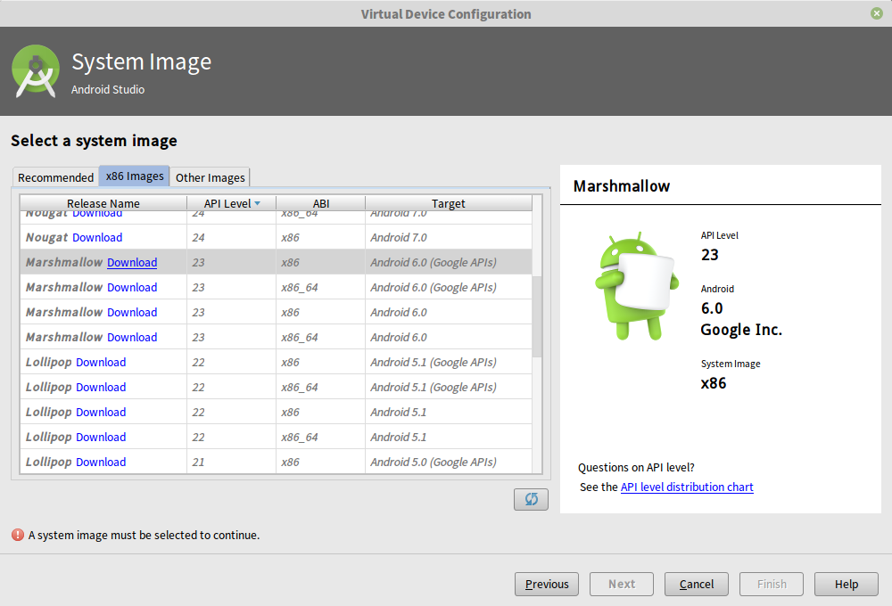The width and height of the screenshot is (892, 606).
Task: Download the Lollipop API 21 x86 image
Action: (101, 462)
